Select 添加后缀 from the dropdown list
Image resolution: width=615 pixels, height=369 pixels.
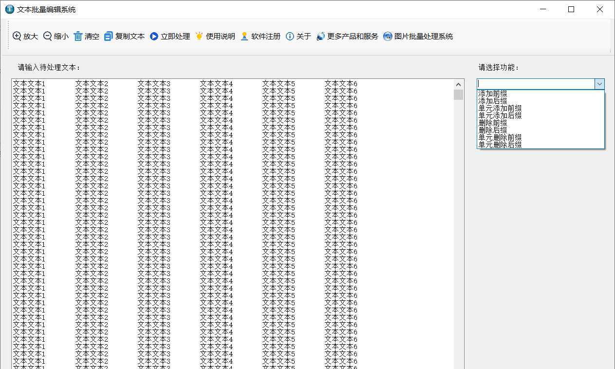pyautogui.click(x=540, y=101)
